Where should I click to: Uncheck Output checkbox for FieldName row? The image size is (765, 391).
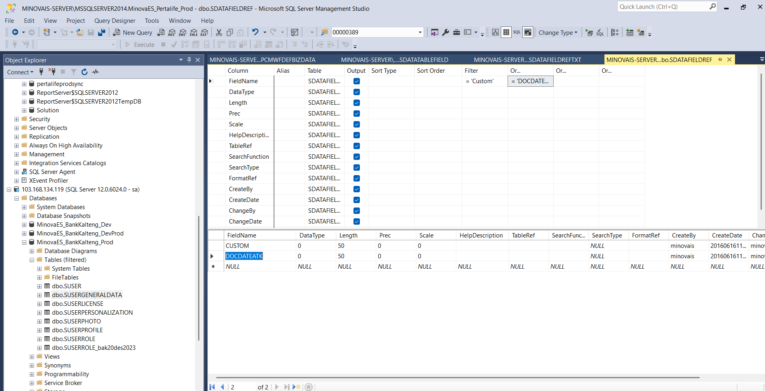point(357,81)
